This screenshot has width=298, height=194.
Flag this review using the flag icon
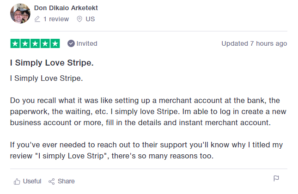(x=276, y=179)
